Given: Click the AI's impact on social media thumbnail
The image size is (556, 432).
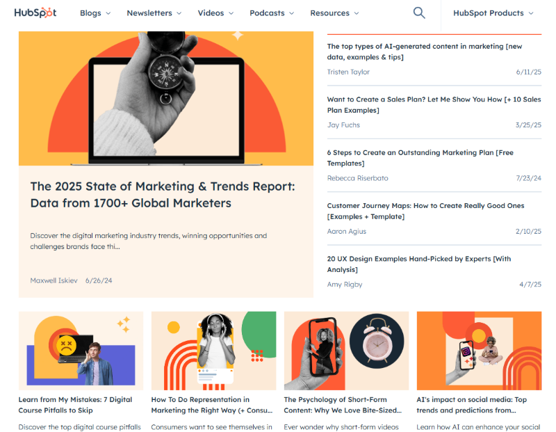Looking at the screenshot, I should [x=479, y=350].
